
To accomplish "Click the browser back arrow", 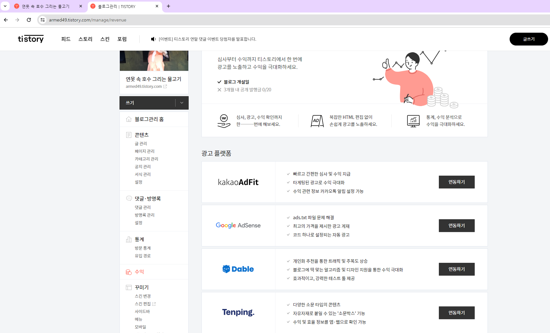I will pyautogui.click(x=6, y=20).
